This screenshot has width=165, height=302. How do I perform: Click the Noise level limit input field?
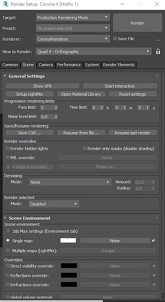tap(47, 116)
